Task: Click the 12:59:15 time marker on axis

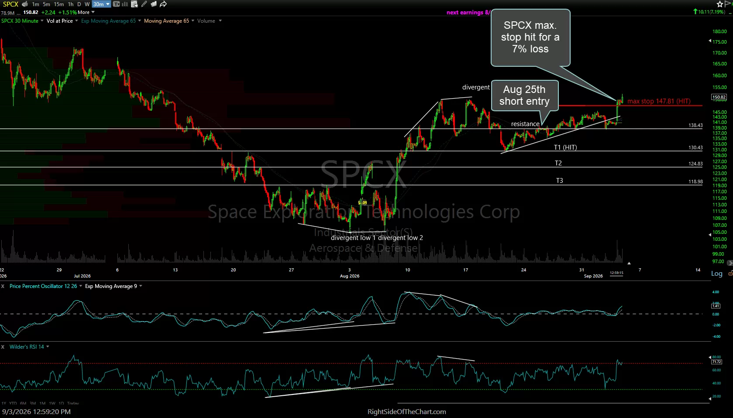Action: click(616, 273)
